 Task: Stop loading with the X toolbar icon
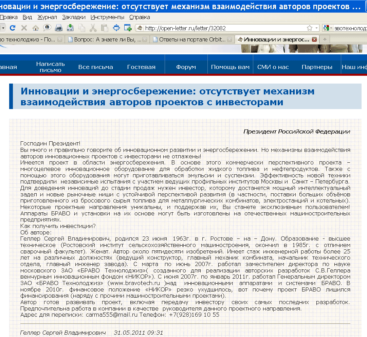[24, 28]
